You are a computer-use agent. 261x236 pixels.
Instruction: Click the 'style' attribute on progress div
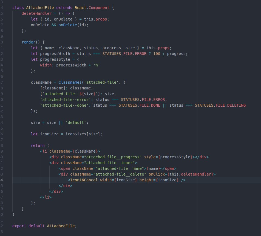(x=150, y=157)
